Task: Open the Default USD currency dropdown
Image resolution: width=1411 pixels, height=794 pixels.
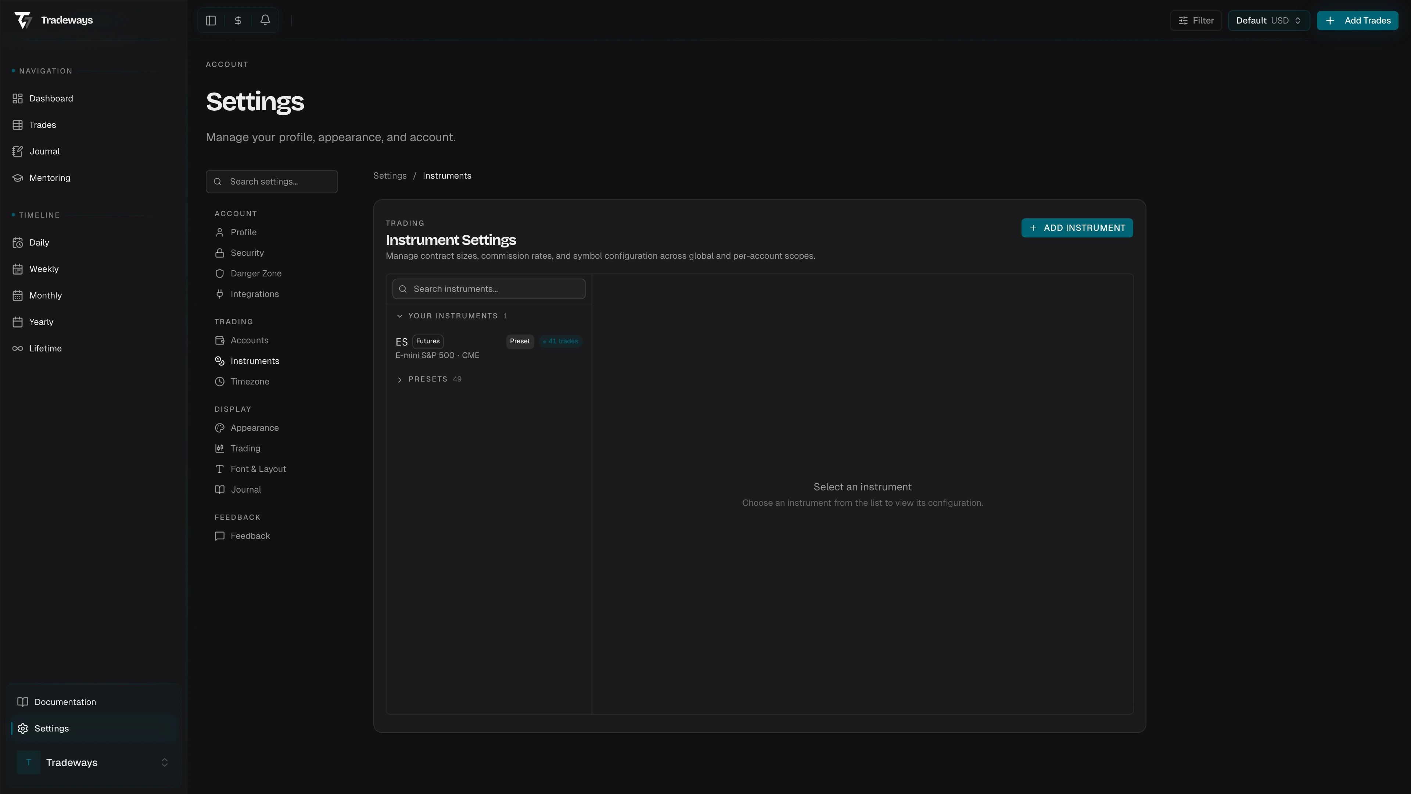Action: click(1268, 20)
